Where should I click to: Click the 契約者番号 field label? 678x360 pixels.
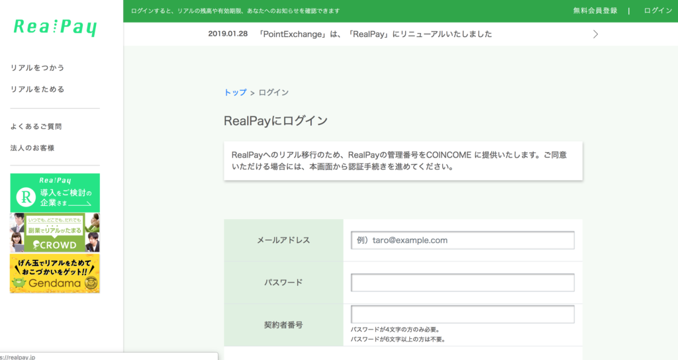[x=283, y=325]
